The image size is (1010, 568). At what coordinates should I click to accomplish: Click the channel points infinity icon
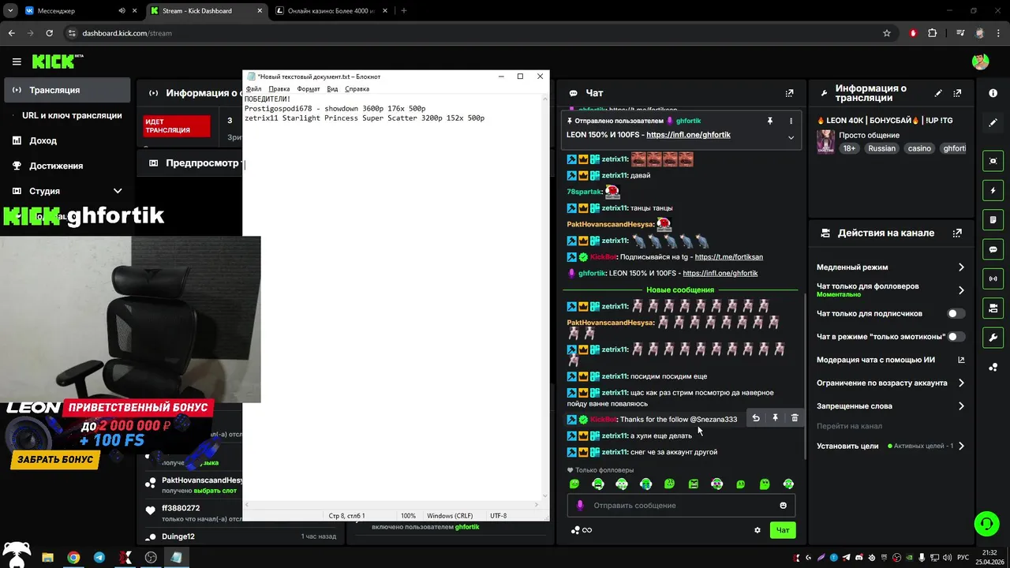click(x=582, y=530)
